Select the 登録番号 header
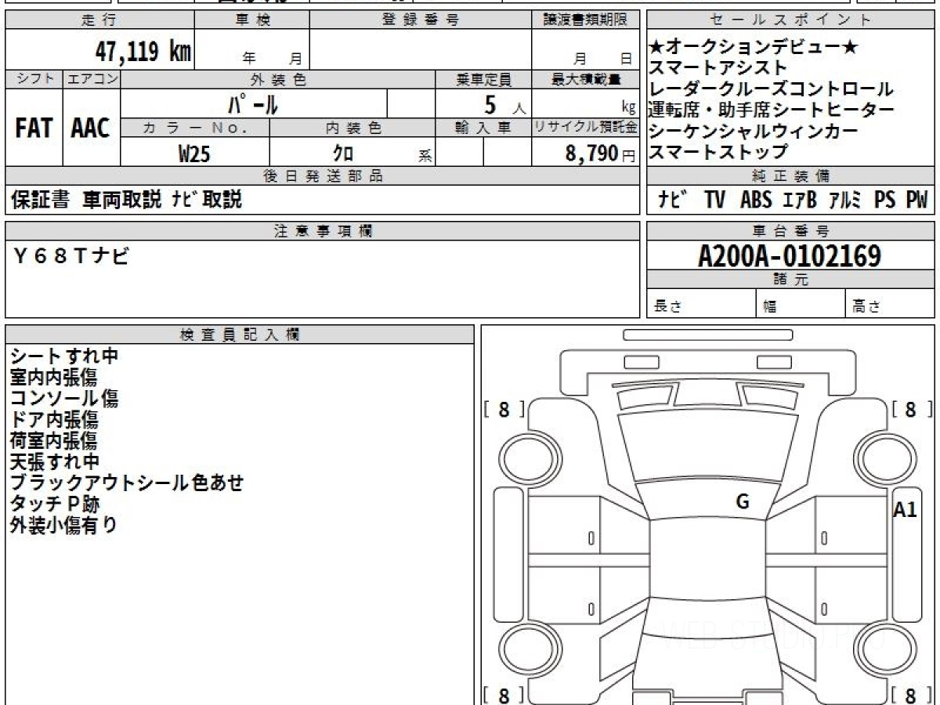940x705 pixels. (420, 20)
